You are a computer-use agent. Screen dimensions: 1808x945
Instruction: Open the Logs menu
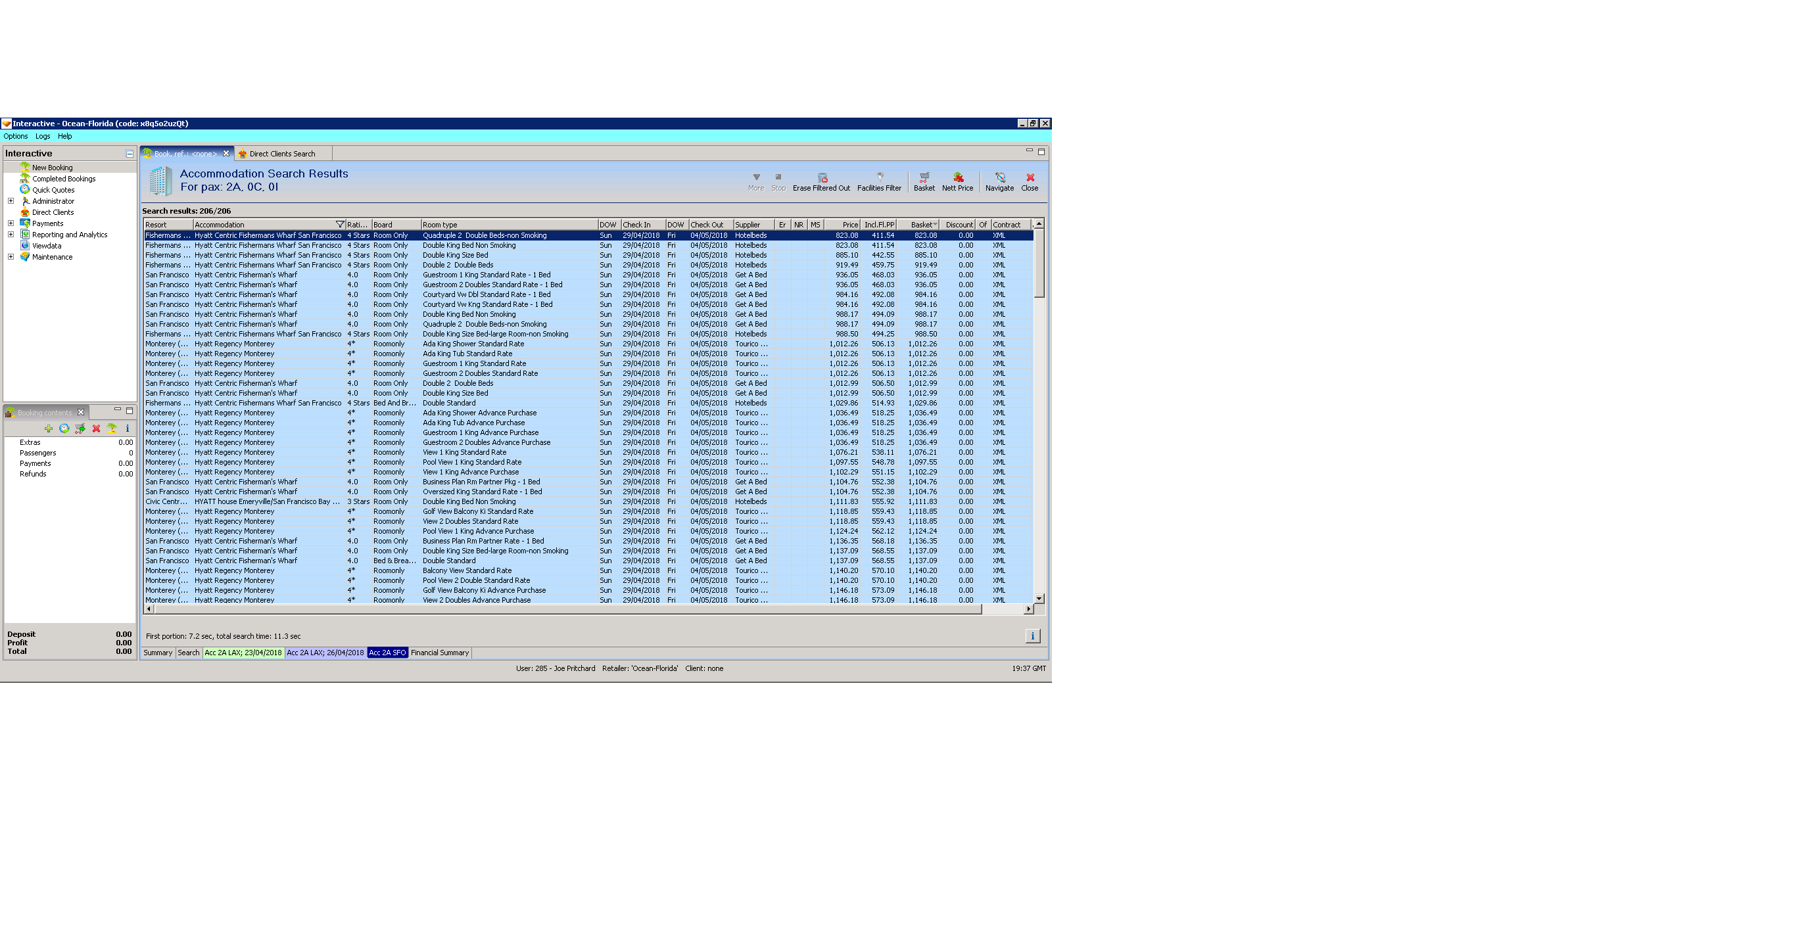pyautogui.click(x=43, y=137)
